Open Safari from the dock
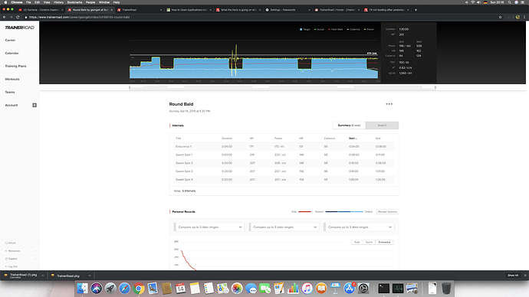Screen dimensions: 529x297 [x=124, y=289]
